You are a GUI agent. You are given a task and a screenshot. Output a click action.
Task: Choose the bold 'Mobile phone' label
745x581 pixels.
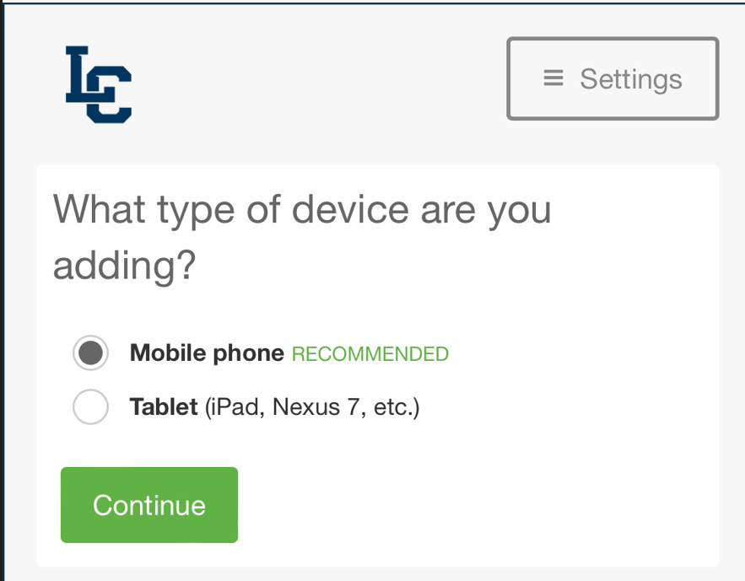click(207, 353)
